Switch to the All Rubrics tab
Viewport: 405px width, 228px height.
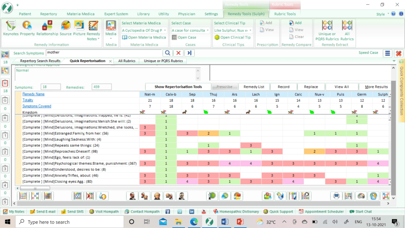click(x=127, y=61)
